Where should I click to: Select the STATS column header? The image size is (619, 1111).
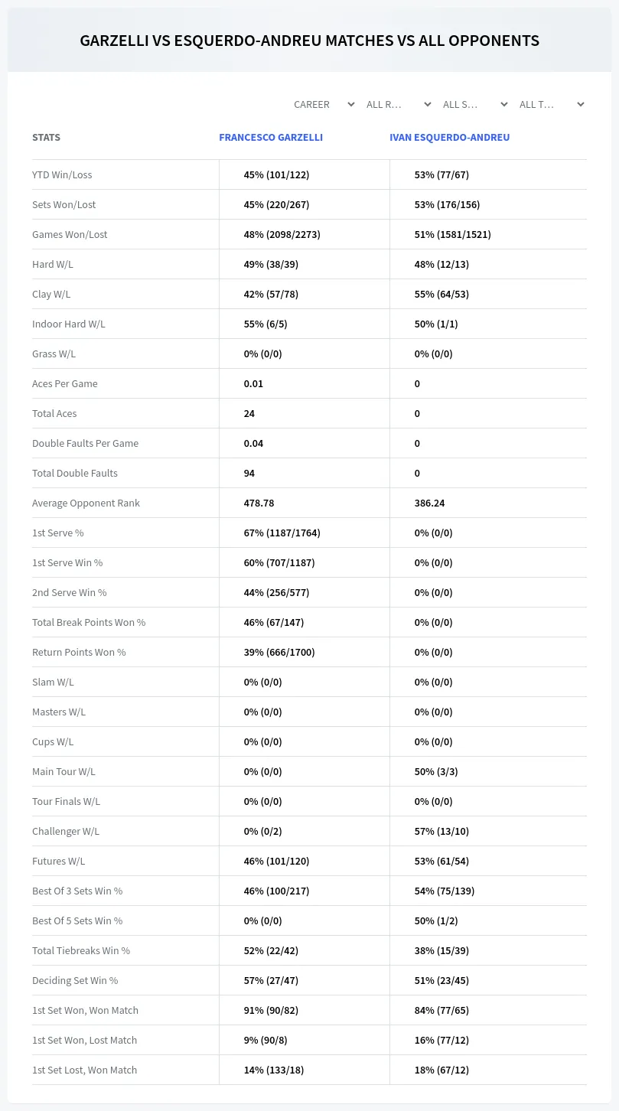click(x=46, y=138)
